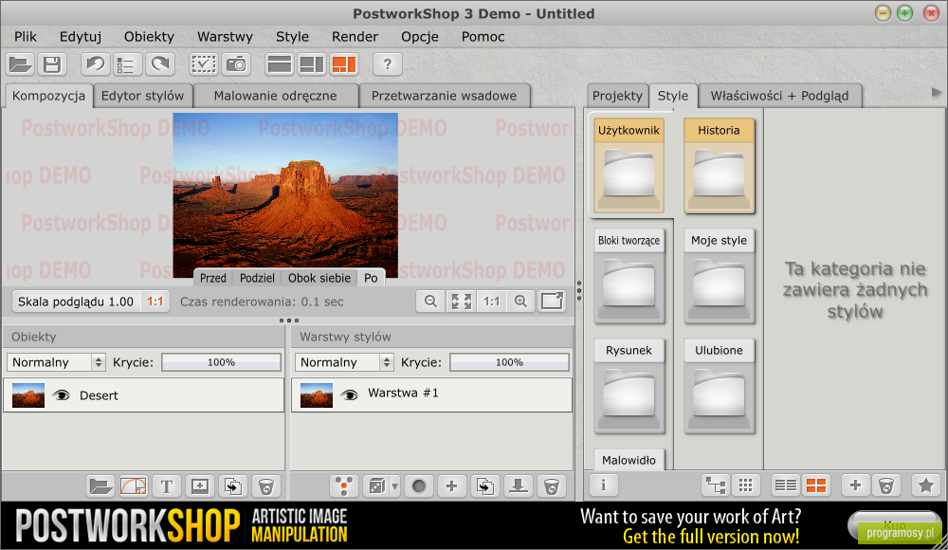Select the tree hierarchy view icon
The width and height of the screenshot is (948, 550).
tap(716, 485)
